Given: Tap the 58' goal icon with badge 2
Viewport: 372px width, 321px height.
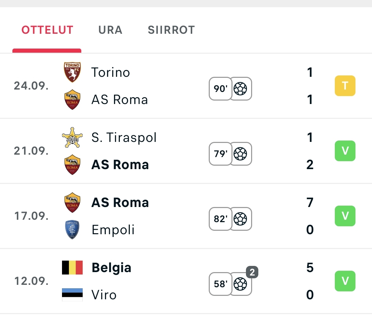Looking at the screenshot, I should point(240,284).
